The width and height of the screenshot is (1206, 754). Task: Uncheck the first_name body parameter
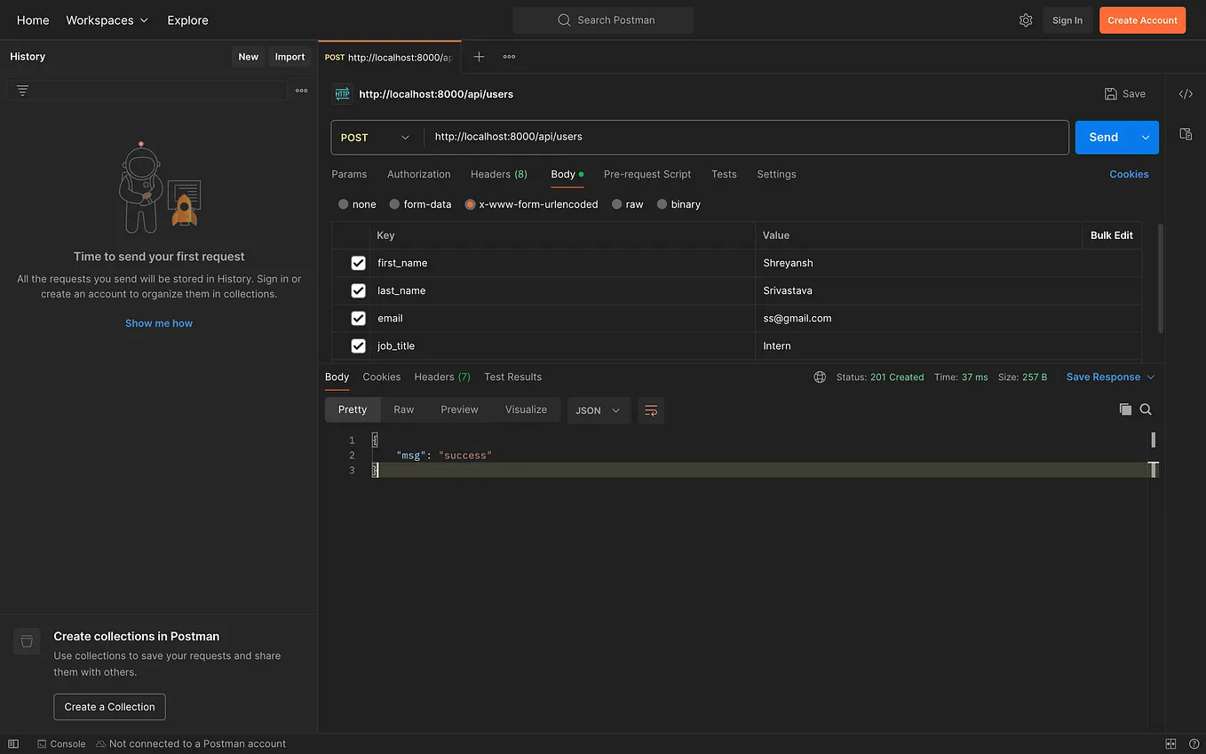pyautogui.click(x=358, y=263)
